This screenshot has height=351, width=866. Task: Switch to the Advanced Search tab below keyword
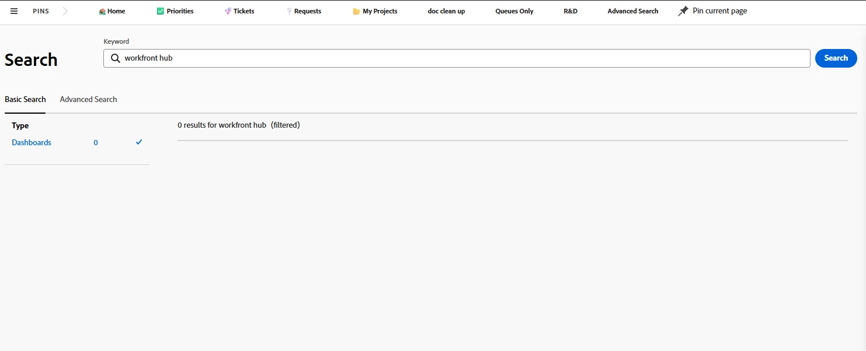pyautogui.click(x=88, y=100)
